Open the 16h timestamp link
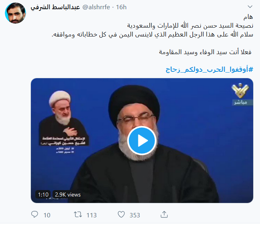260x225 pixels. pyautogui.click(x=121, y=7)
